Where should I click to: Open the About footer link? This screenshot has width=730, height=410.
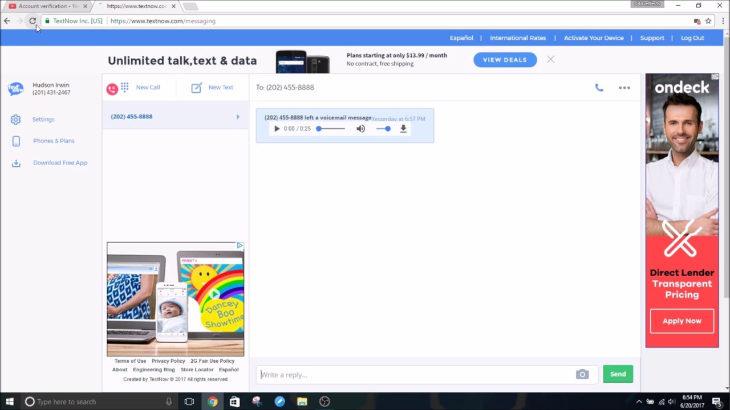(120, 370)
